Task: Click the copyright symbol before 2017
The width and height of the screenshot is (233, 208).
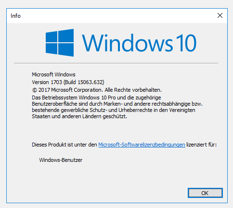Action: click(35, 90)
